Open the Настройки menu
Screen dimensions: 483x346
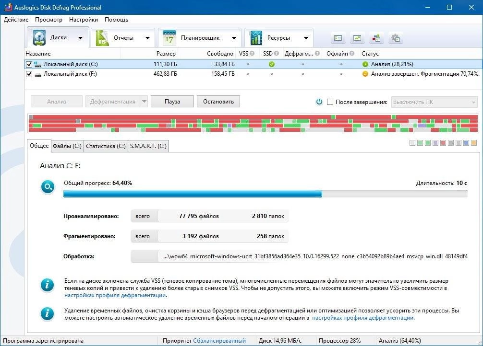(x=83, y=19)
